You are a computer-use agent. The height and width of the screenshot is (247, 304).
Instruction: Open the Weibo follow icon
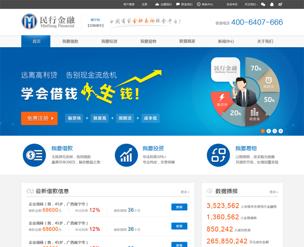pyautogui.click(x=280, y=4)
